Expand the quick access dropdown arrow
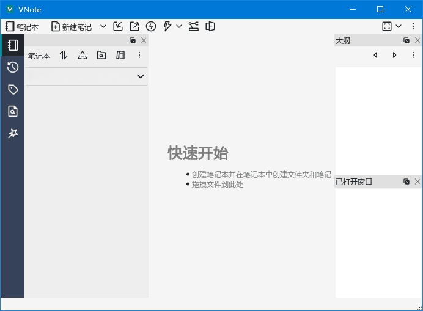423x311 pixels. coord(179,26)
